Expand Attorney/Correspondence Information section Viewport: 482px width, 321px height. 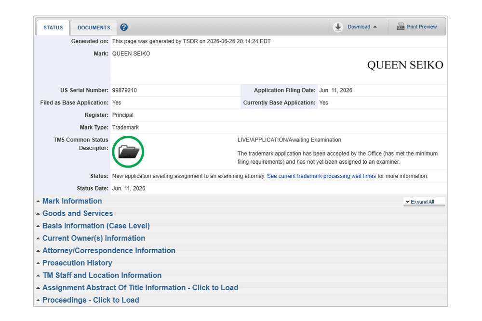point(109,250)
